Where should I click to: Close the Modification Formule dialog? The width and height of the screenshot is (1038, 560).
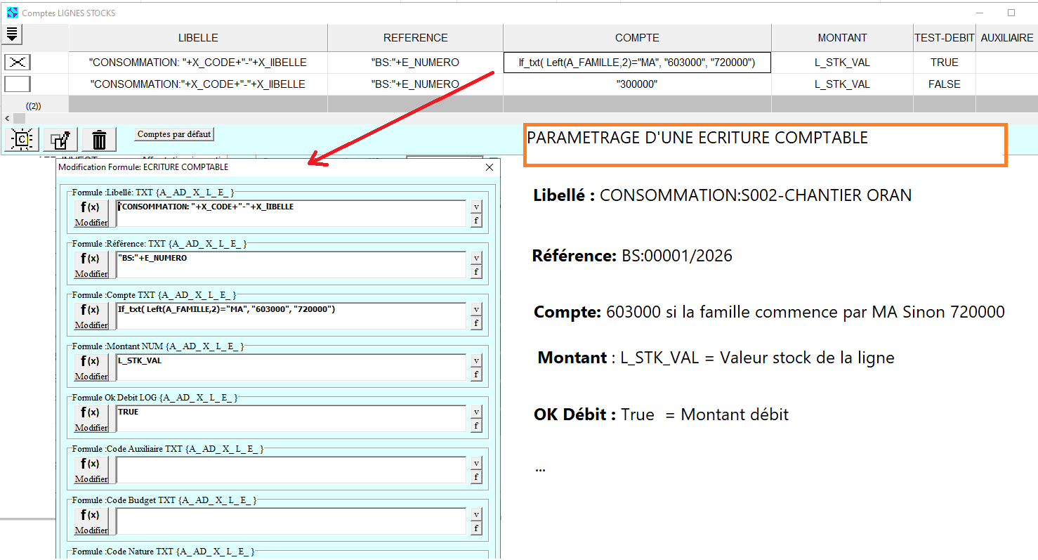pyautogui.click(x=490, y=167)
